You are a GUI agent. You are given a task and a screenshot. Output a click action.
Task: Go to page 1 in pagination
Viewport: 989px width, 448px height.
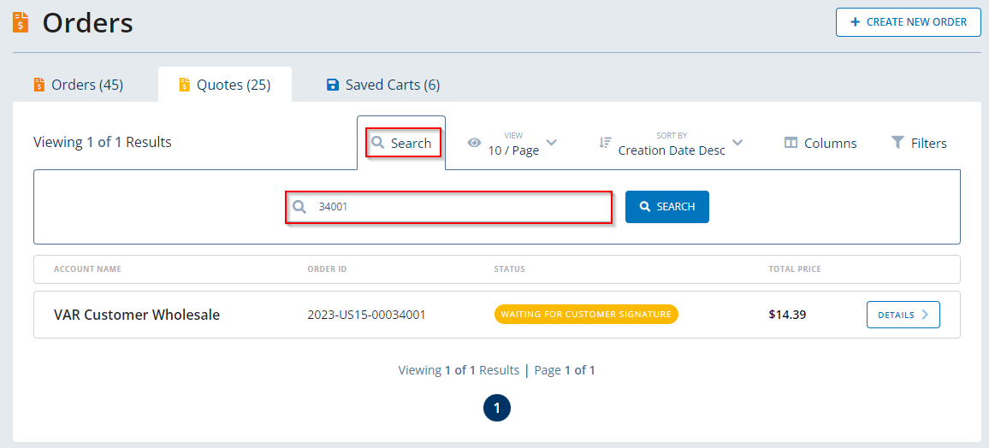point(496,408)
